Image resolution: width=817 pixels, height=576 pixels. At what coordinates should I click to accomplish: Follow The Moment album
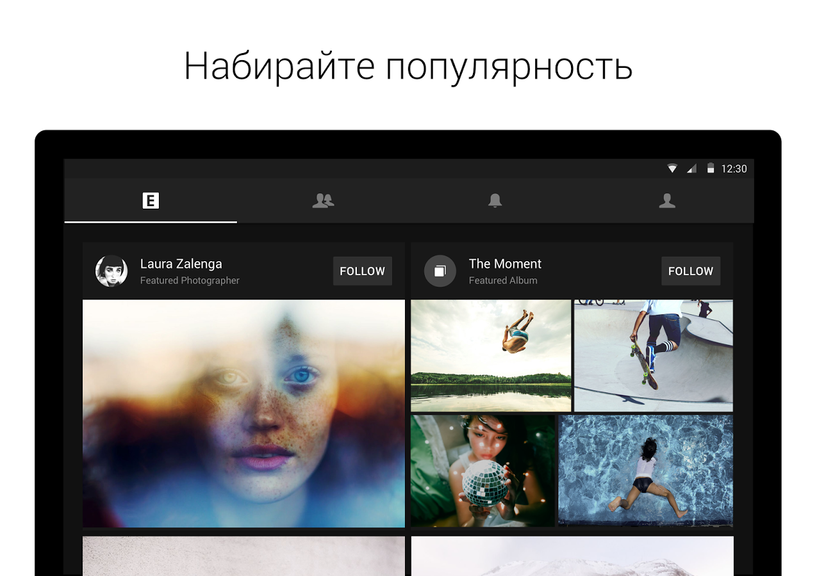click(691, 271)
